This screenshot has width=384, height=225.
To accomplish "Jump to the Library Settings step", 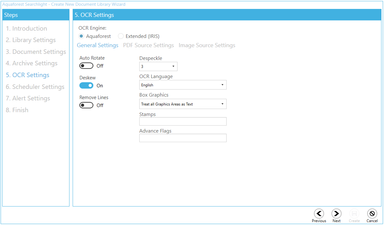I will (x=31, y=40).
